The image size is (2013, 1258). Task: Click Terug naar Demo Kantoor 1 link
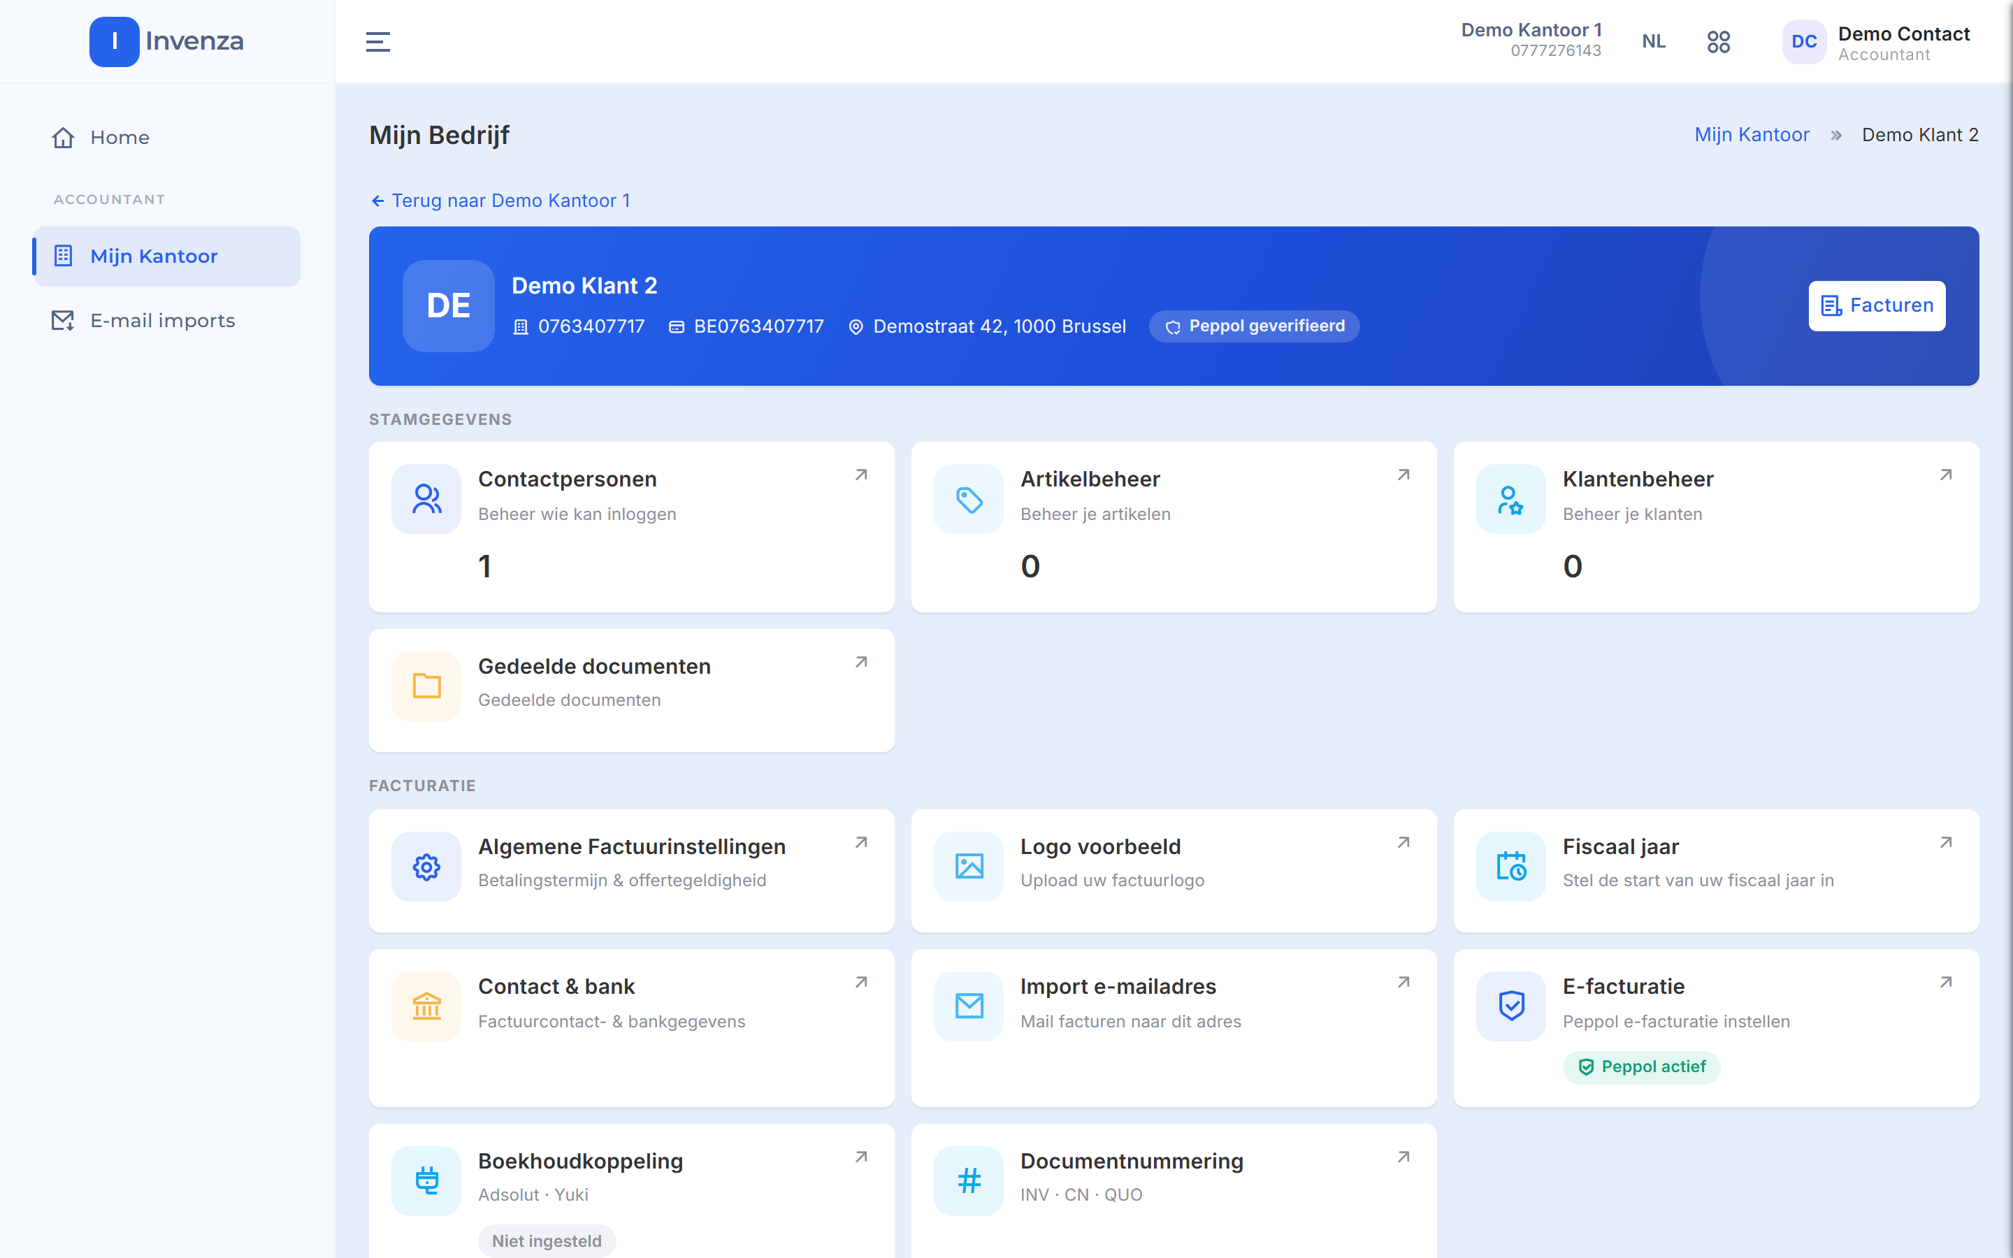[x=500, y=201]
